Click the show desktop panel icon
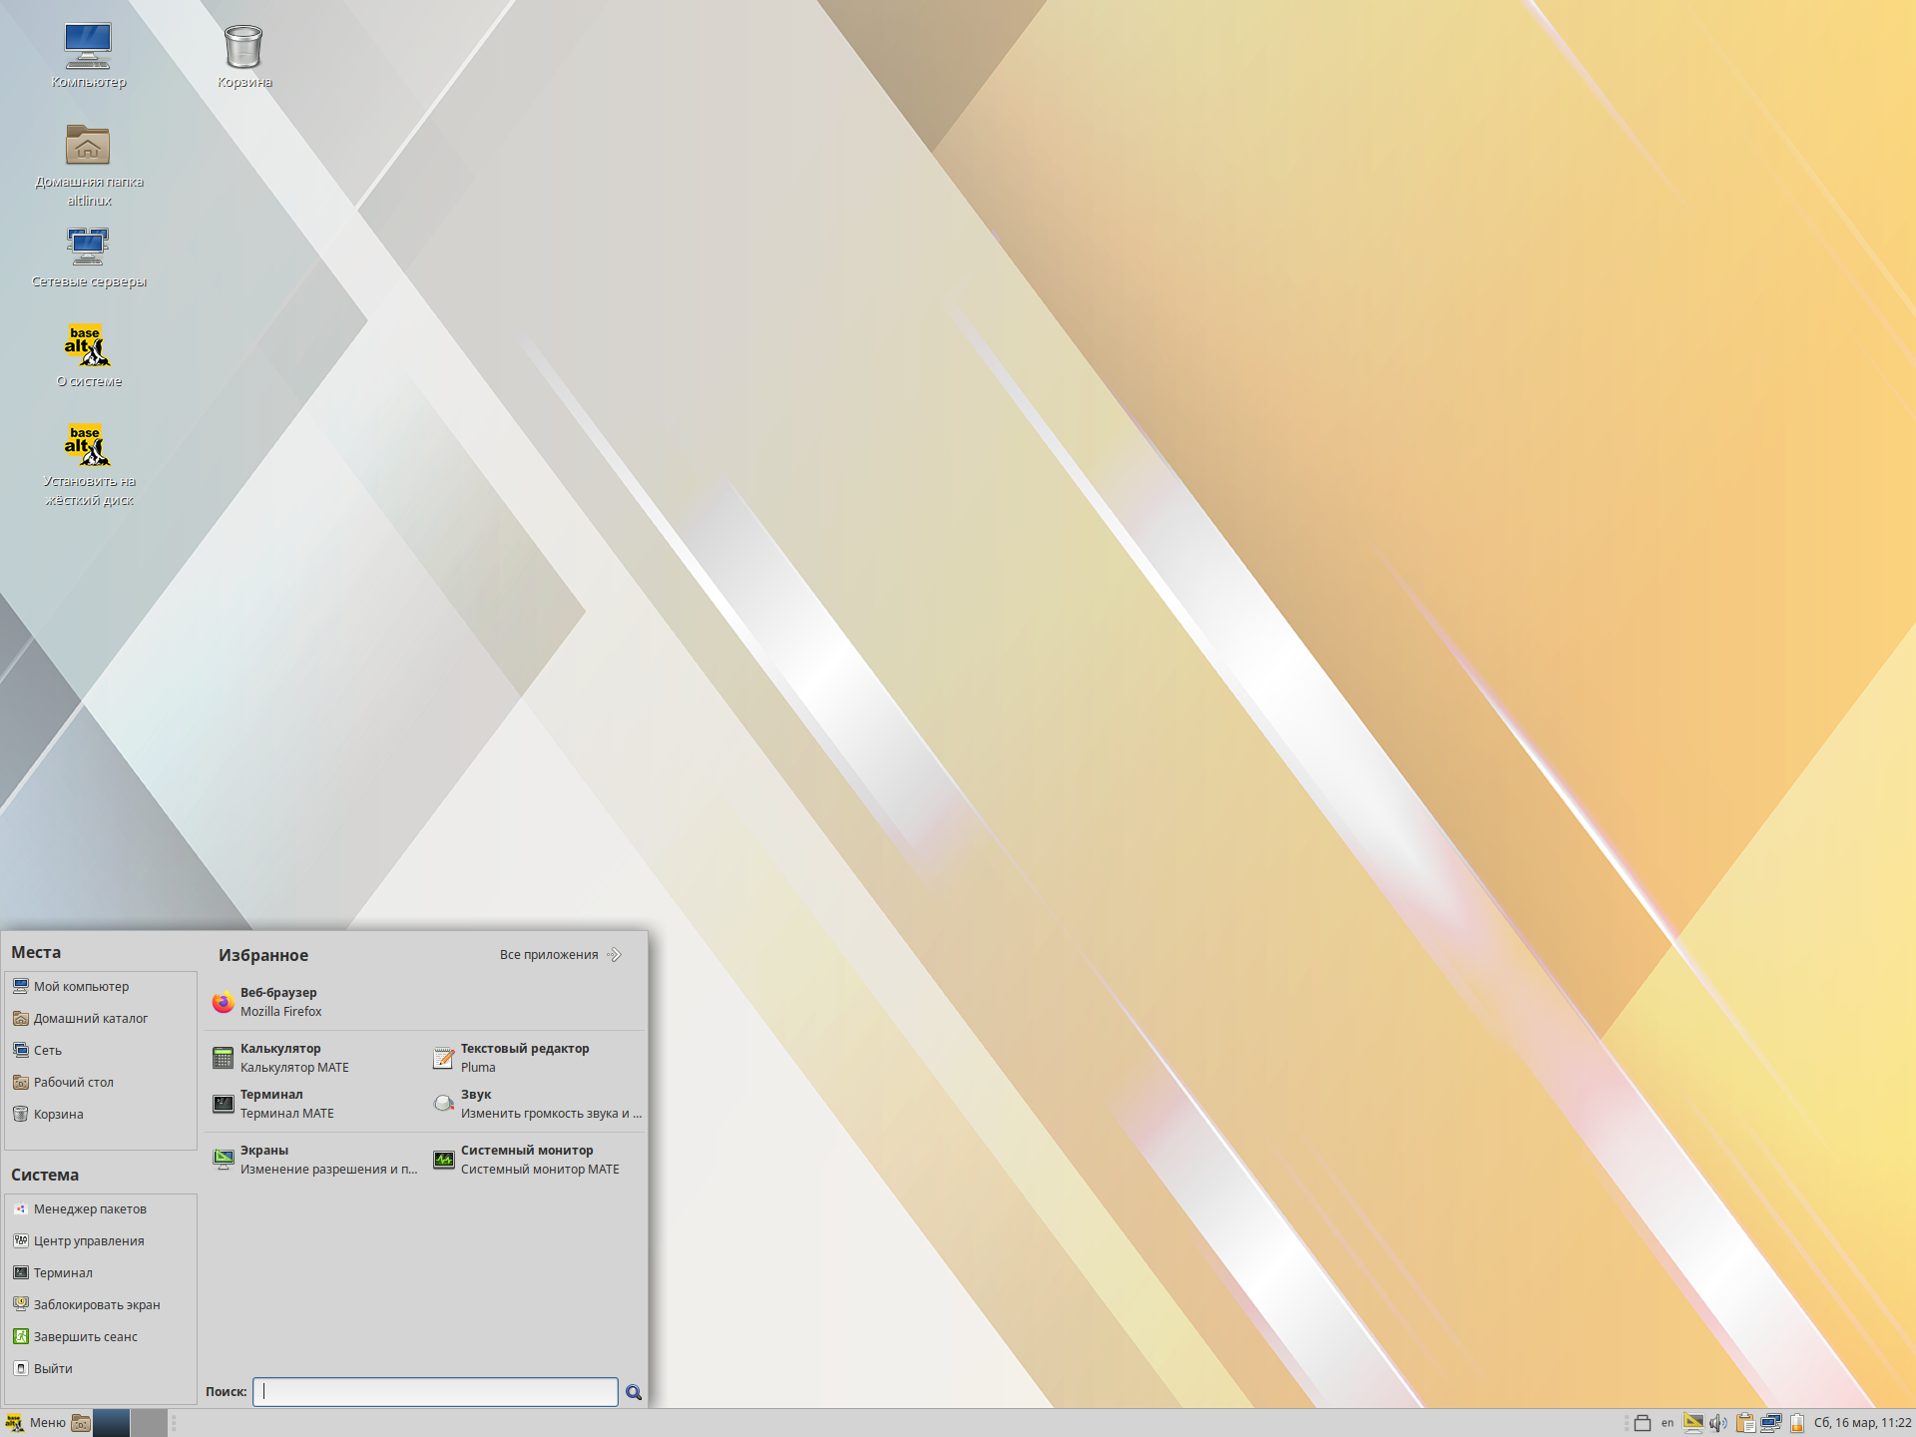 click(x=81, y=1423)
